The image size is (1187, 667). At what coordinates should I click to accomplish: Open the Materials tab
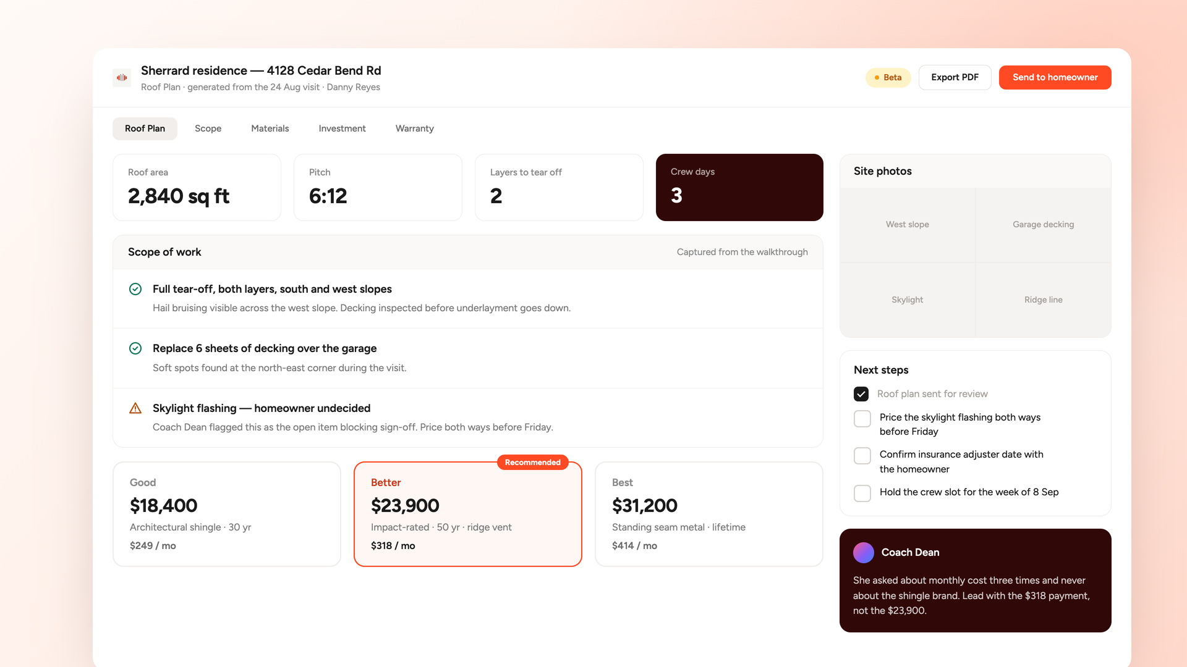pos(270,128)
